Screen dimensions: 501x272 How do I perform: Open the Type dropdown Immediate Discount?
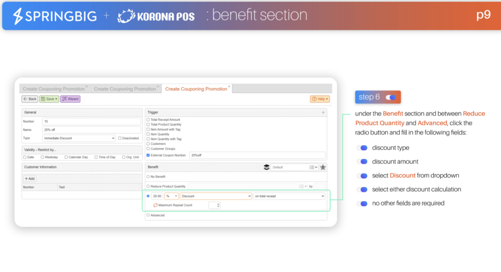(x=79, y=138)
